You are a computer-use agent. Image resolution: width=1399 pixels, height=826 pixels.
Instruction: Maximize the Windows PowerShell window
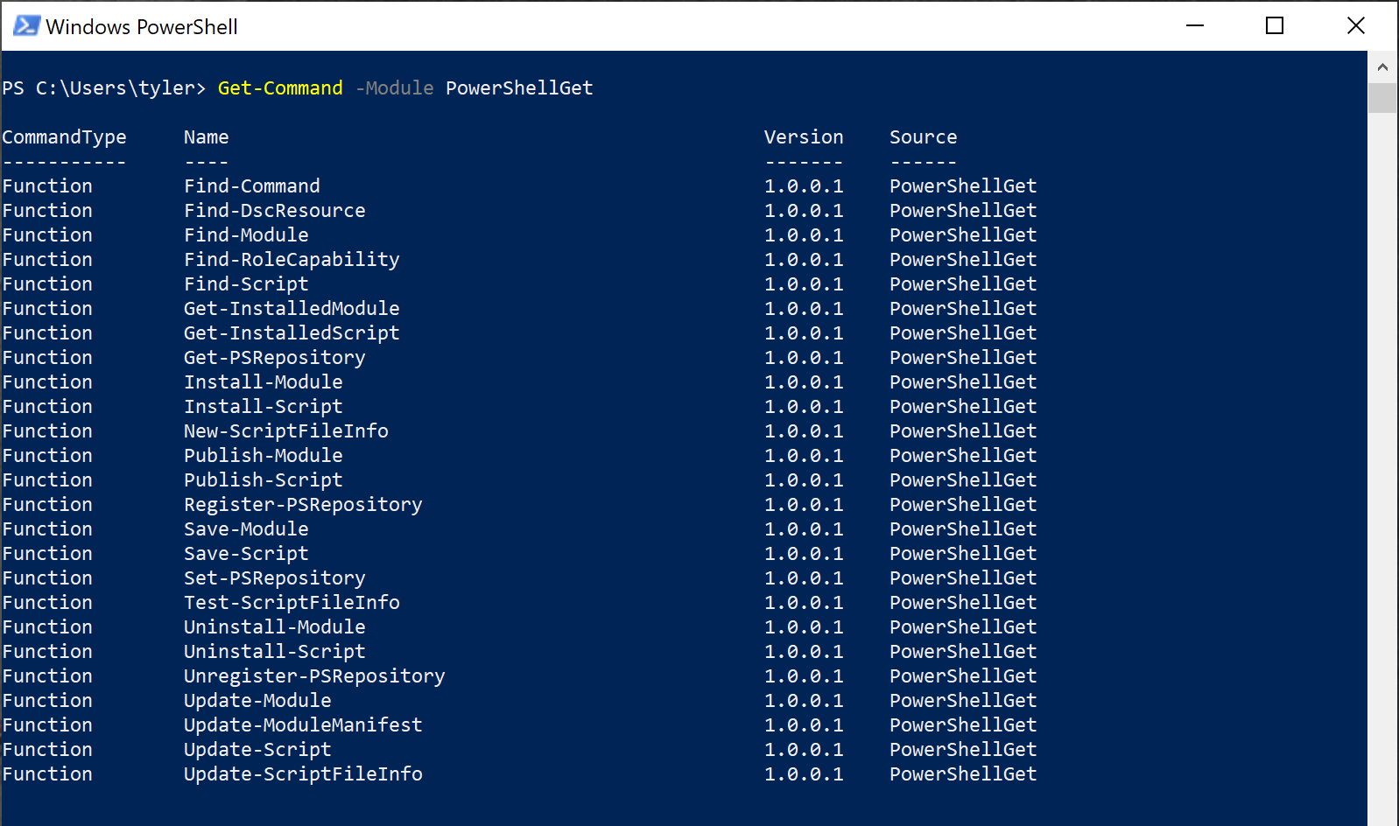coord(1275,26)
